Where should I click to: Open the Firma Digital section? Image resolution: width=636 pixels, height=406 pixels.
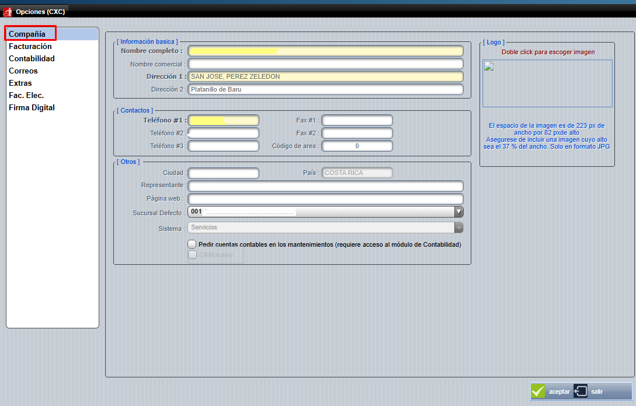31,107
